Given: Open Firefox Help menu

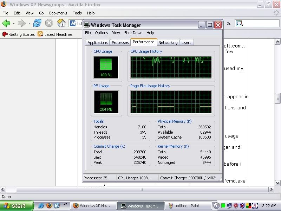Looking at the screenshot, I should [91, 13].
